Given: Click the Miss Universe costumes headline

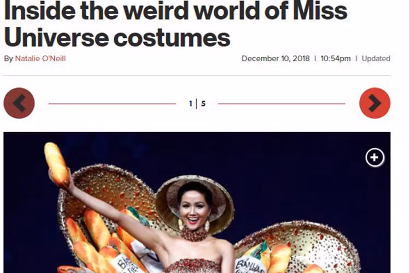Looking at the screenshot, I should (175, 24).
